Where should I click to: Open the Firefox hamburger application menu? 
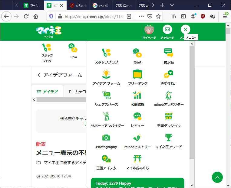click(225, 16)
